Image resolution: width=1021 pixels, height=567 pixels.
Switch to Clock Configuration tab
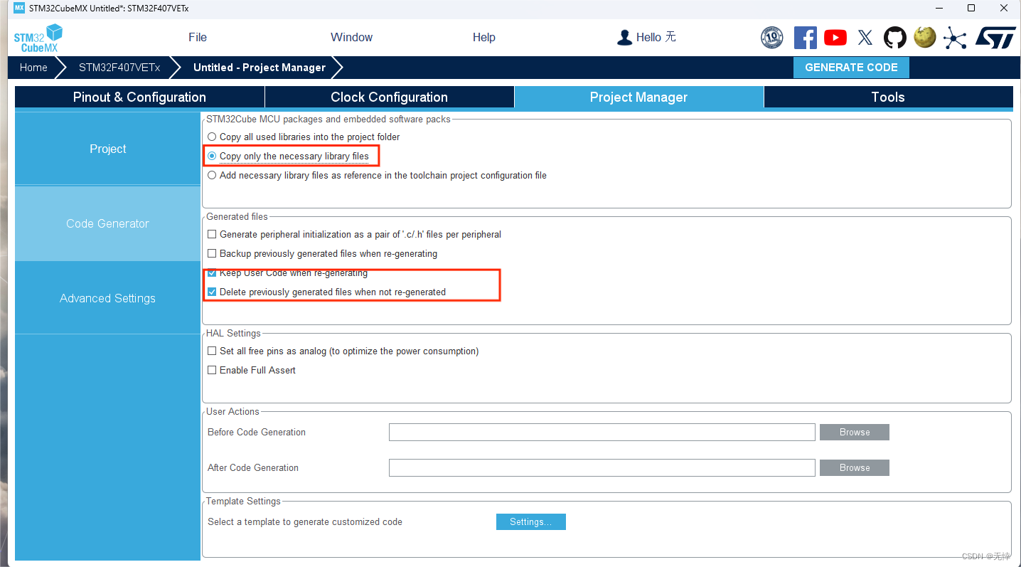[389, 97]
